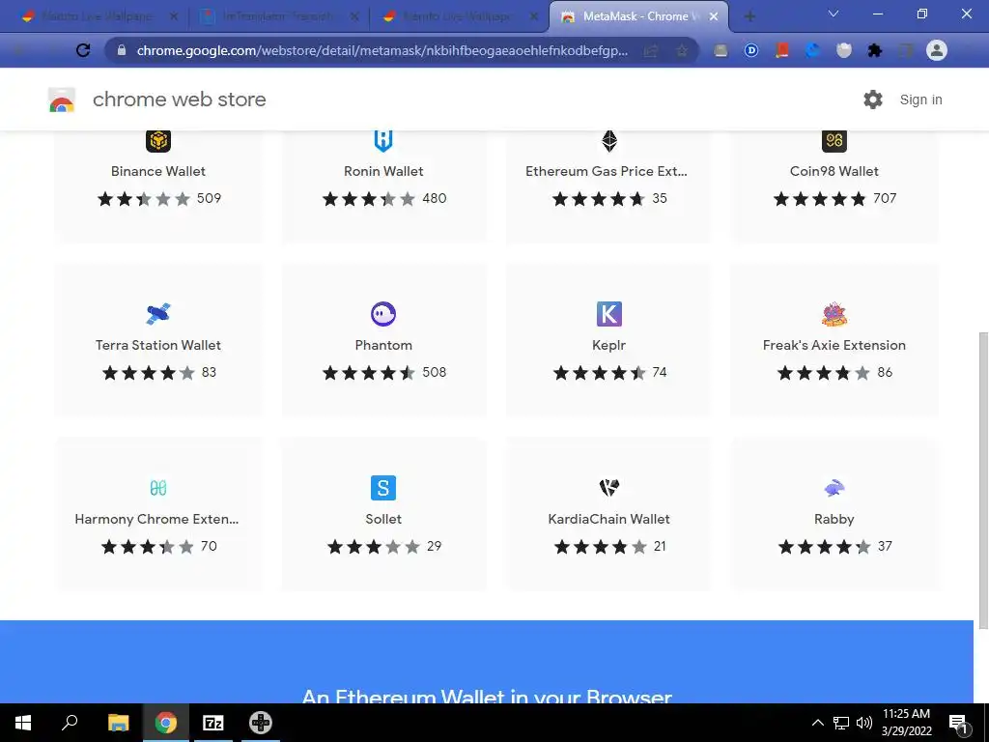This screenshot has width=989, height=742.
Task: Open the Extensions puzzle-piece menu
Action: (875, 50)
